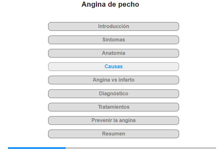Screen dimensions: 224x153
Task: Open the Tratamientos section
Action: [114, 107]
